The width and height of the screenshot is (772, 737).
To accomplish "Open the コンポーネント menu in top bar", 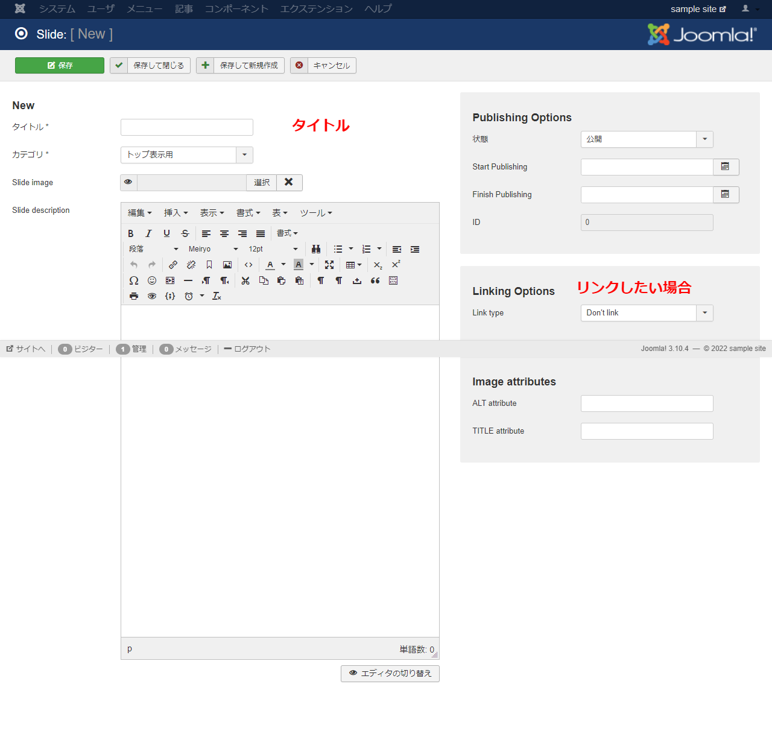I will point(236,9).
